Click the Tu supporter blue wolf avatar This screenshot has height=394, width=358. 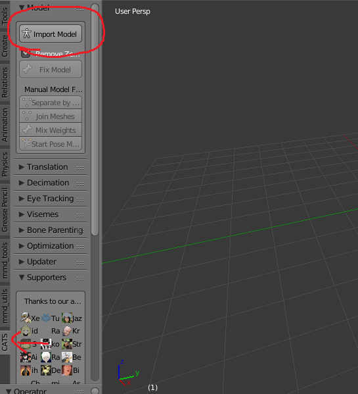pos(46,318)
